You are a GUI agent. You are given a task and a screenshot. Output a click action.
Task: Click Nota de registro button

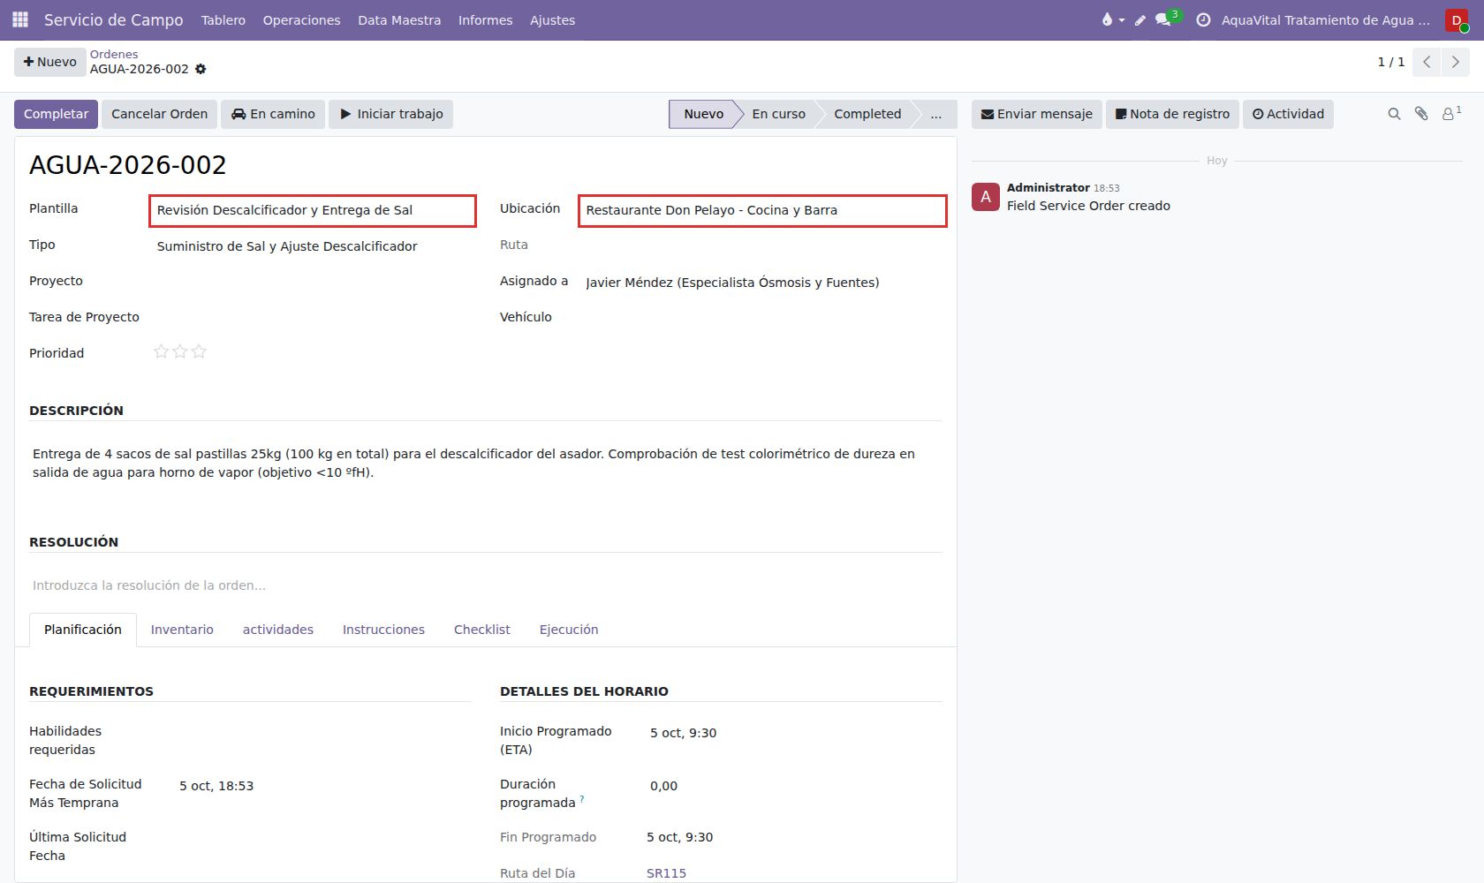tap(1172, 114)
